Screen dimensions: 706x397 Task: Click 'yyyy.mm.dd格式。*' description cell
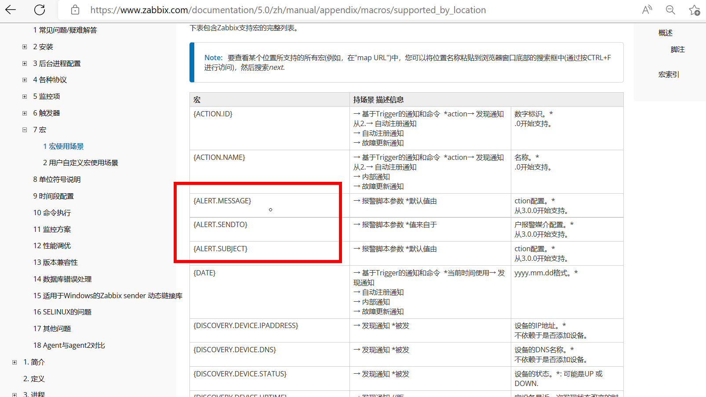coord(567,292)
